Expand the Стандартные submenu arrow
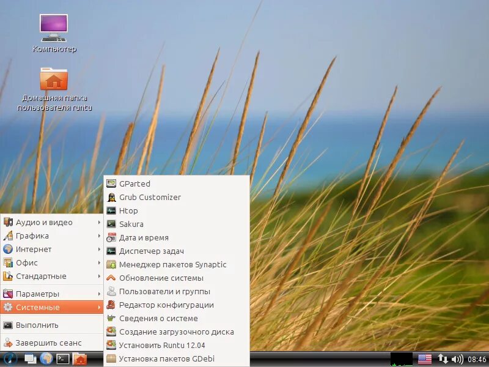489x367 pixels. click(99, 276)
